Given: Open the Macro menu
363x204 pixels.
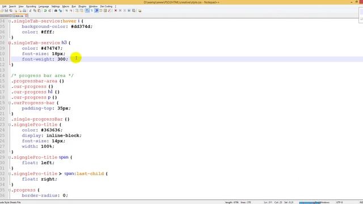Looking at the screenshot, I should [66, 6].
